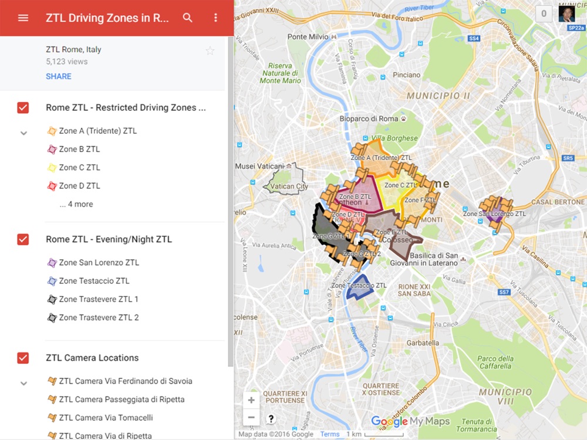Click the Bioparco di Roma paw icon
This screenshot has height=440, width=587.
[x=404, y=119]
